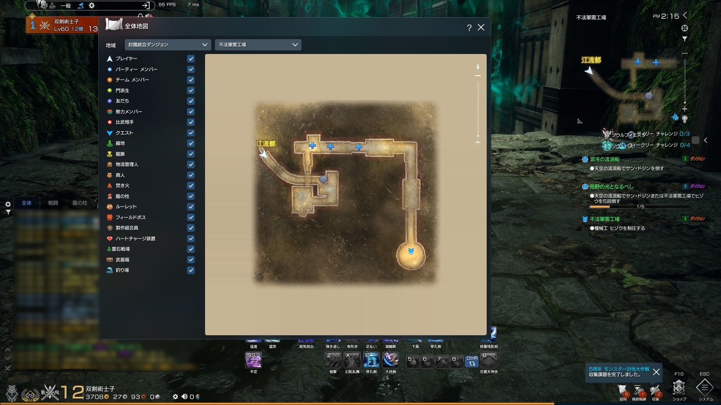This screenshot has width=721, height=405.
Task: Click the blue auction hammer icon in the top bar
Action: click(x=81, y=5)
